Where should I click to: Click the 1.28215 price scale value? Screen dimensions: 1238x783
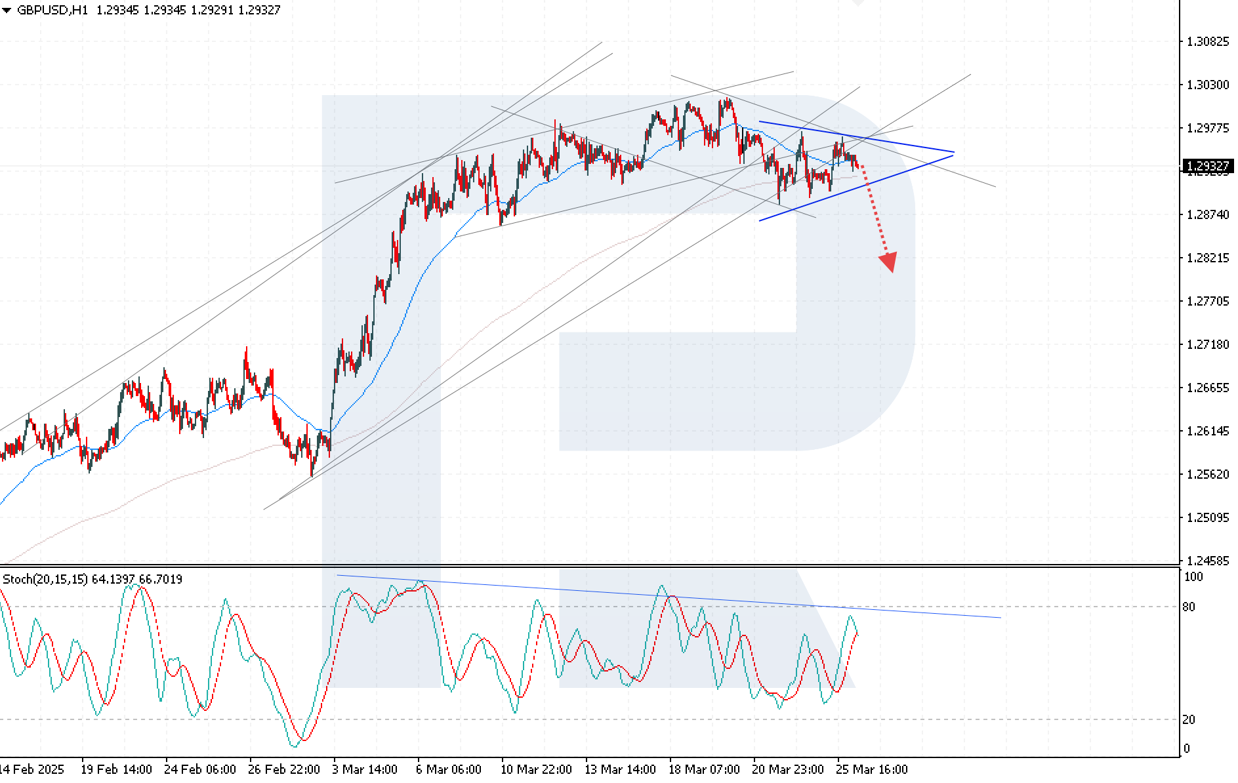[x=1207, y=258]
